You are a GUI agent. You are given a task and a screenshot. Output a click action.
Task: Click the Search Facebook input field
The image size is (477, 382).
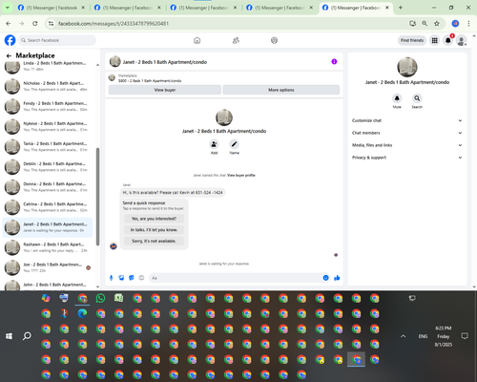click(x=57, y=40)
